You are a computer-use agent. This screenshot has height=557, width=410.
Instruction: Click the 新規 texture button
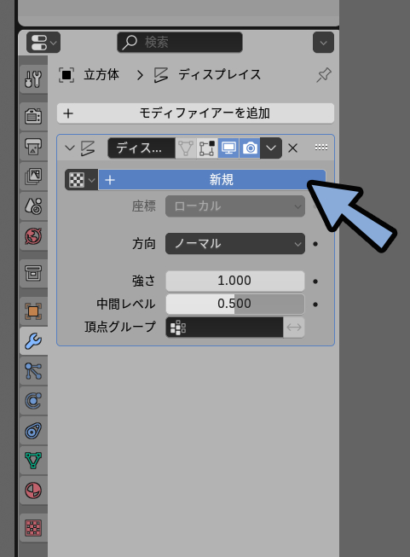212,180
